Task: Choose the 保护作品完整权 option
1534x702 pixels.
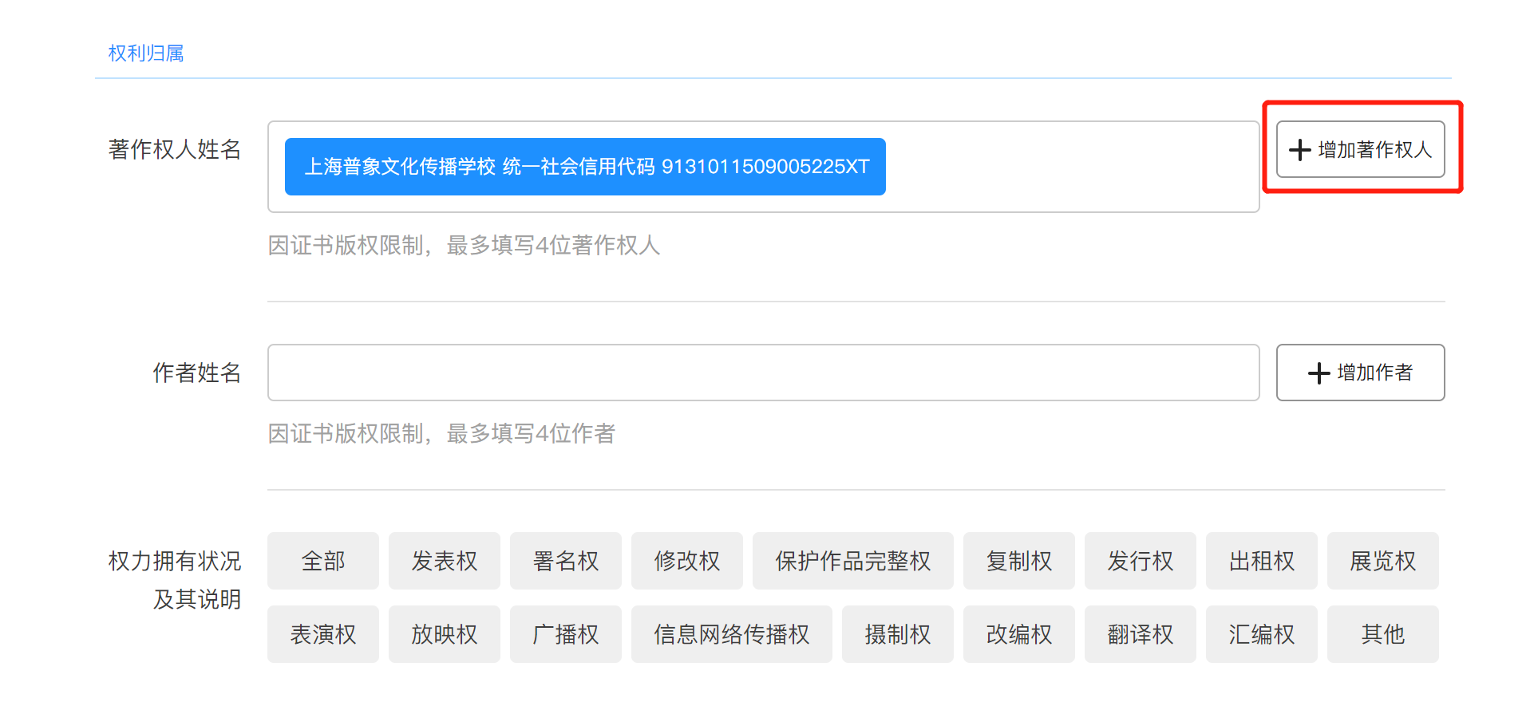Action: tap(852, 561)
